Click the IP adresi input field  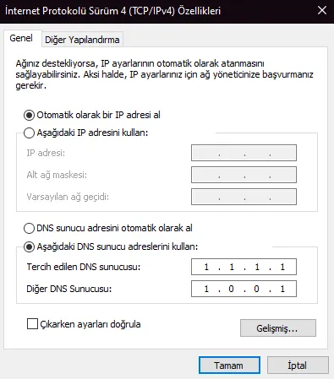(x=244, y=153)
